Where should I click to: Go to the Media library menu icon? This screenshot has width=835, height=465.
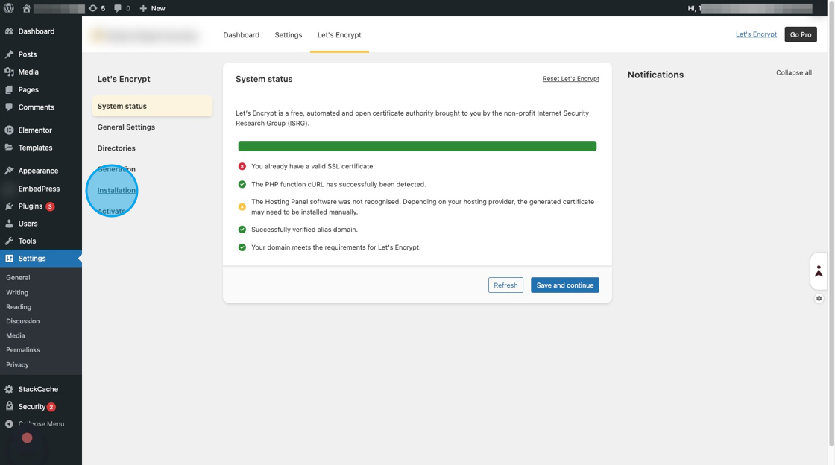click(9, 72)
